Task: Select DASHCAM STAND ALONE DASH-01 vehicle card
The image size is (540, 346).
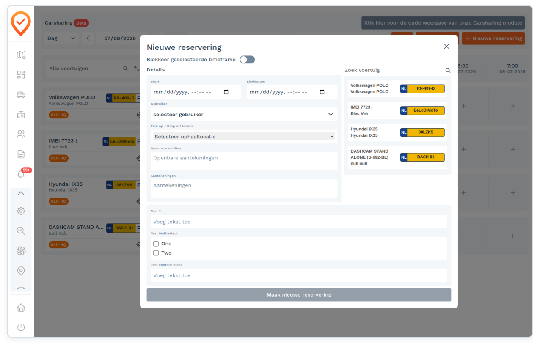Action: click(397, 157)
